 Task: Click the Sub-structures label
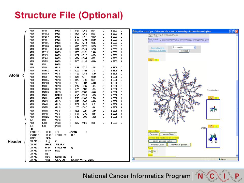click(x=213, y=90)
